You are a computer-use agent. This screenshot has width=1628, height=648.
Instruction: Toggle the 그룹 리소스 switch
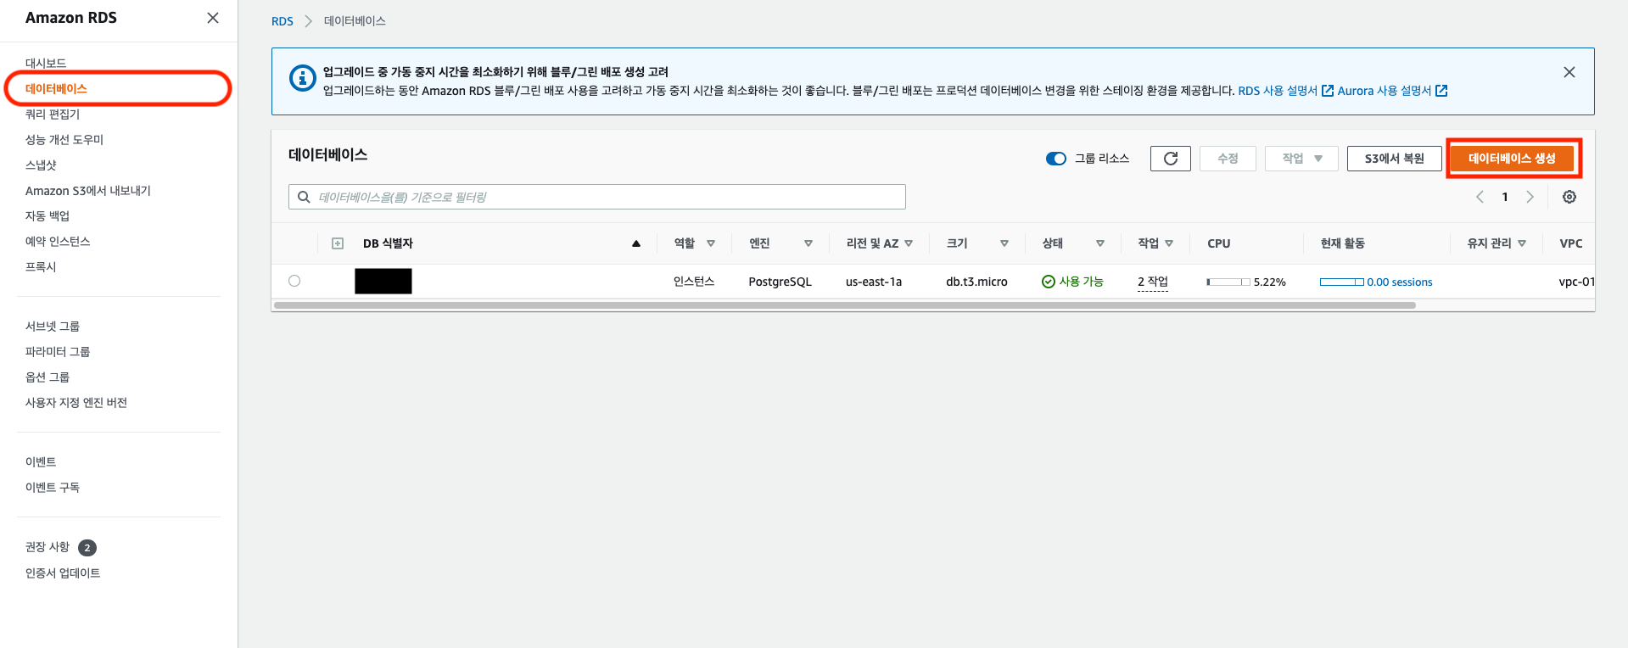(1056, 159)
